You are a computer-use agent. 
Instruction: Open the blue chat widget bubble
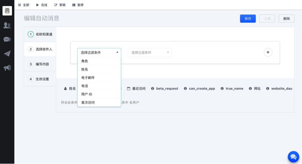coord(293,157)
